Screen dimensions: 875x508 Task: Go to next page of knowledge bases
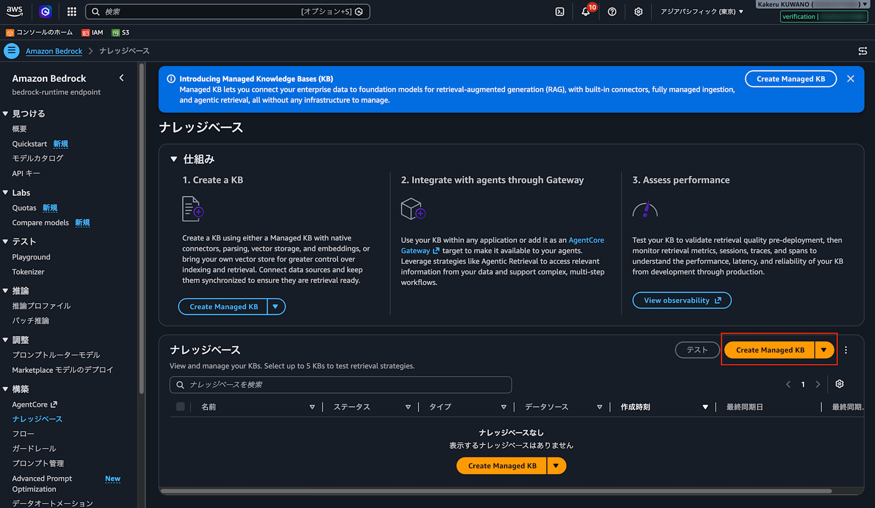click(818, 384)
